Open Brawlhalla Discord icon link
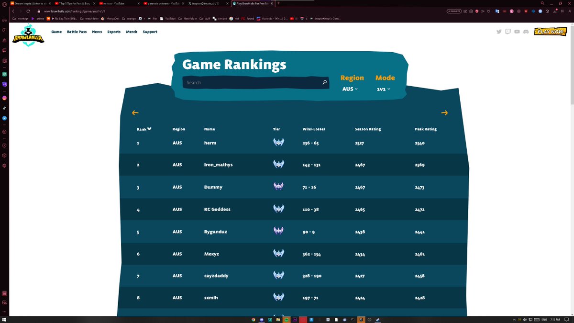574x323 pixels. (x=526, y=32)
